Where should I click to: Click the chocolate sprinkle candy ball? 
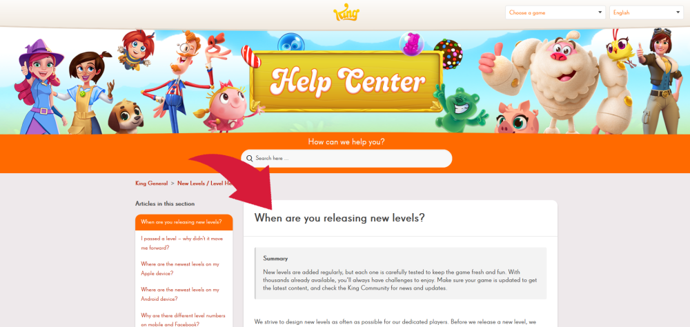pos(448,54)
